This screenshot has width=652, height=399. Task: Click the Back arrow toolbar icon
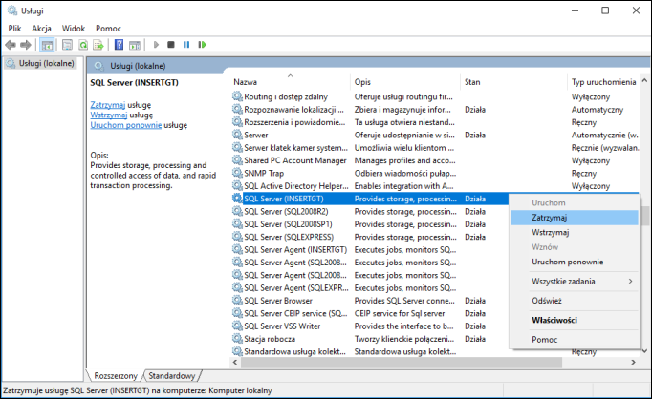coord(11,45)
